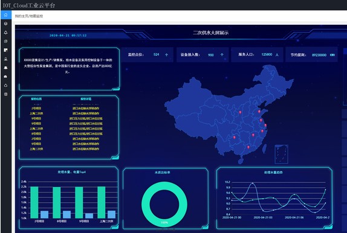Click the highest peak point on the trend line

tap(252, 184)
